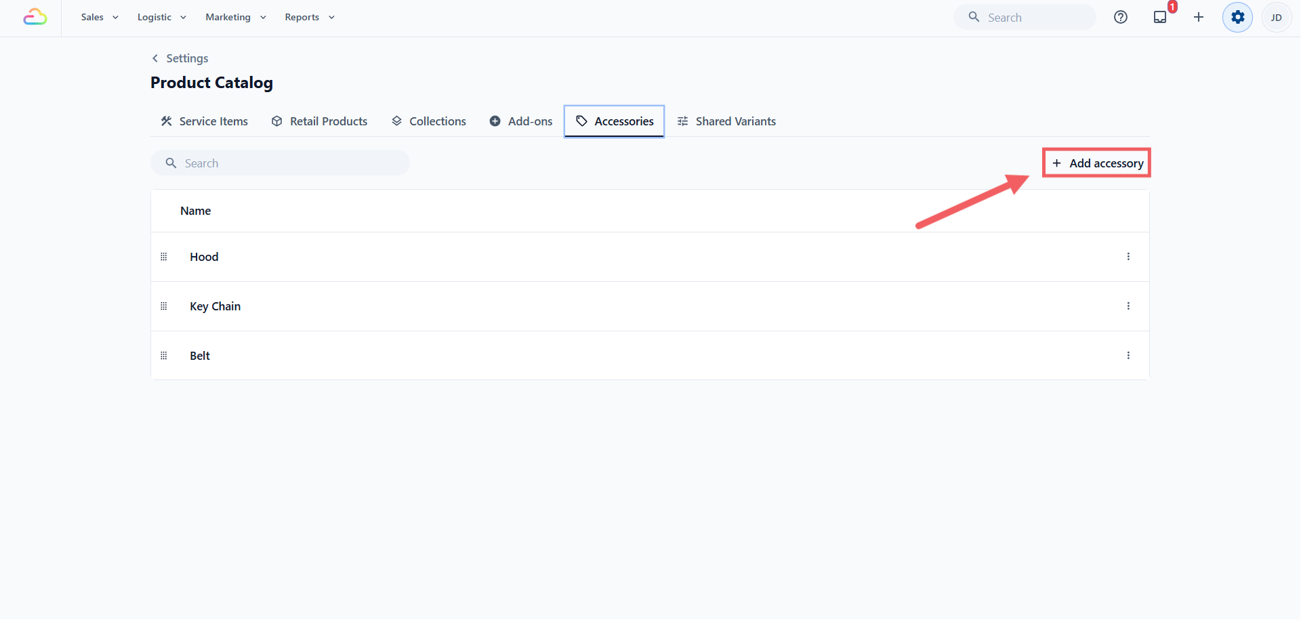
Task: Open the three-dot menu for Key Chain
Action: click(1128, 306)
